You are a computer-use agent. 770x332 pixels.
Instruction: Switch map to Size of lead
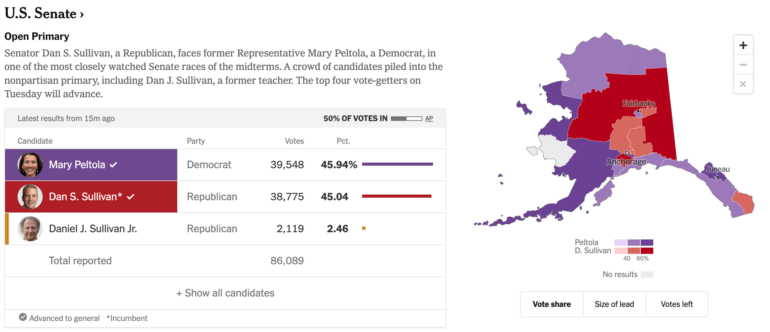tap(614, 304)
